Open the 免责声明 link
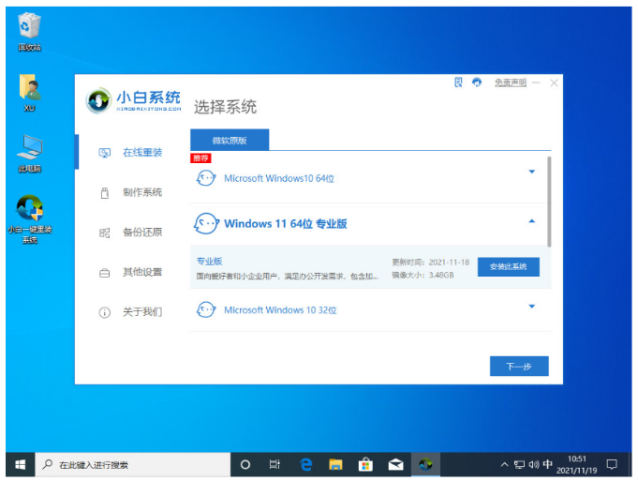 tap(511, 83)
